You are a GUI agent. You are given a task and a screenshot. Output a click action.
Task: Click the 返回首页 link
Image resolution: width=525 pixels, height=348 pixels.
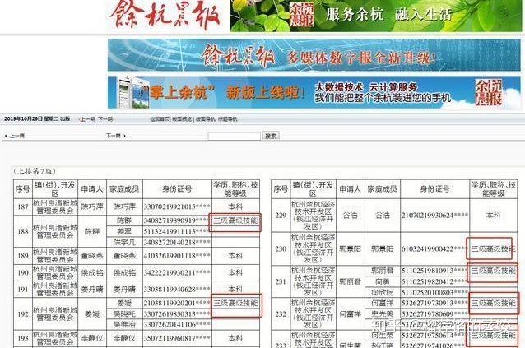pyautogui.click(x=160, y=119)
